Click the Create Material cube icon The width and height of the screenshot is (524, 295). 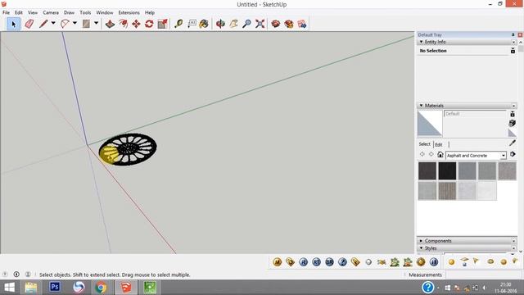(513, 123)
